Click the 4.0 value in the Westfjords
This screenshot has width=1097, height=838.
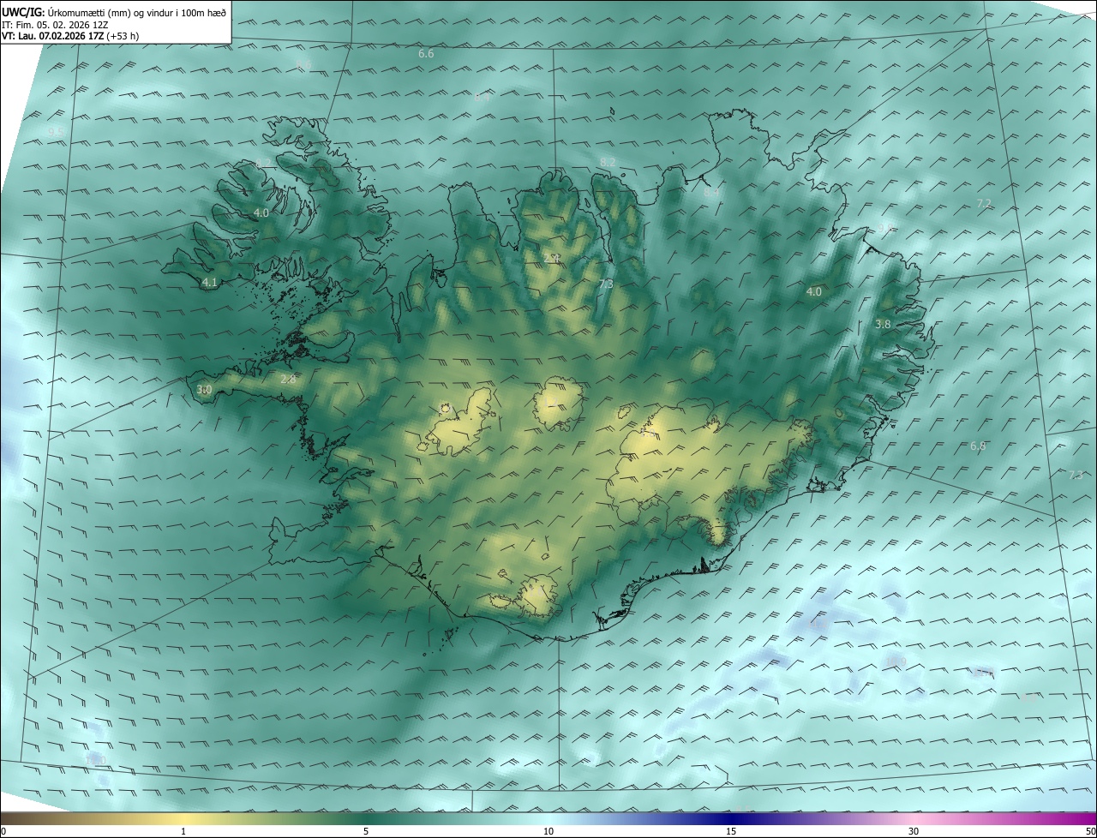coord(261,212)
